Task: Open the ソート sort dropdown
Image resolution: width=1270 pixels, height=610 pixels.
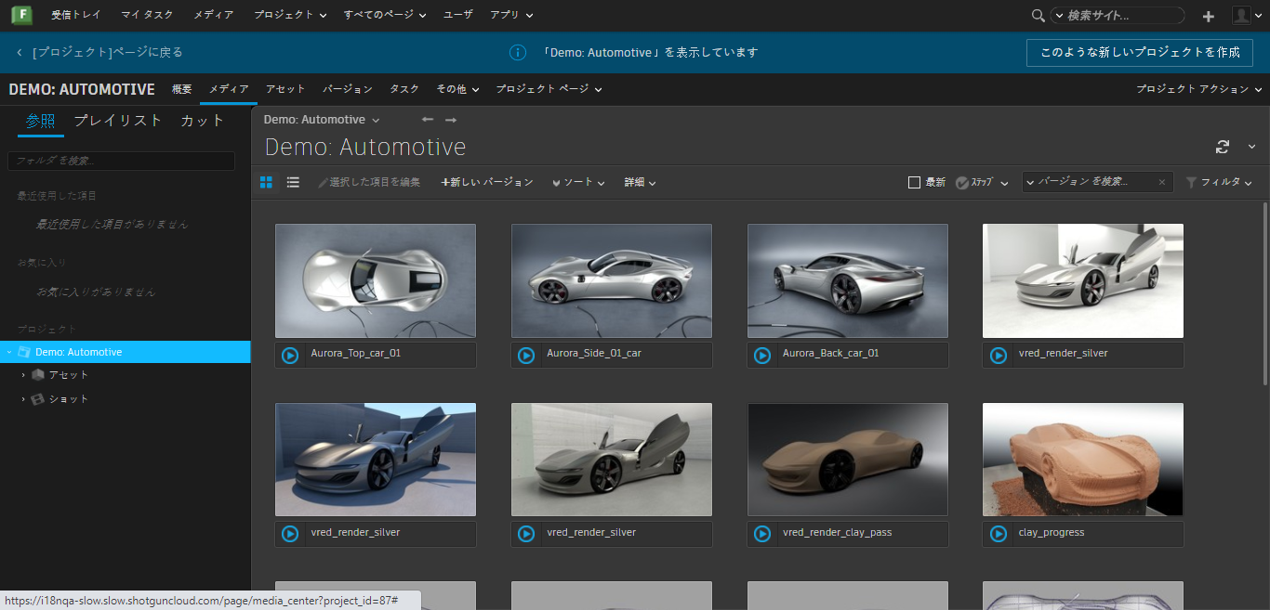Action: click(578, 183)
